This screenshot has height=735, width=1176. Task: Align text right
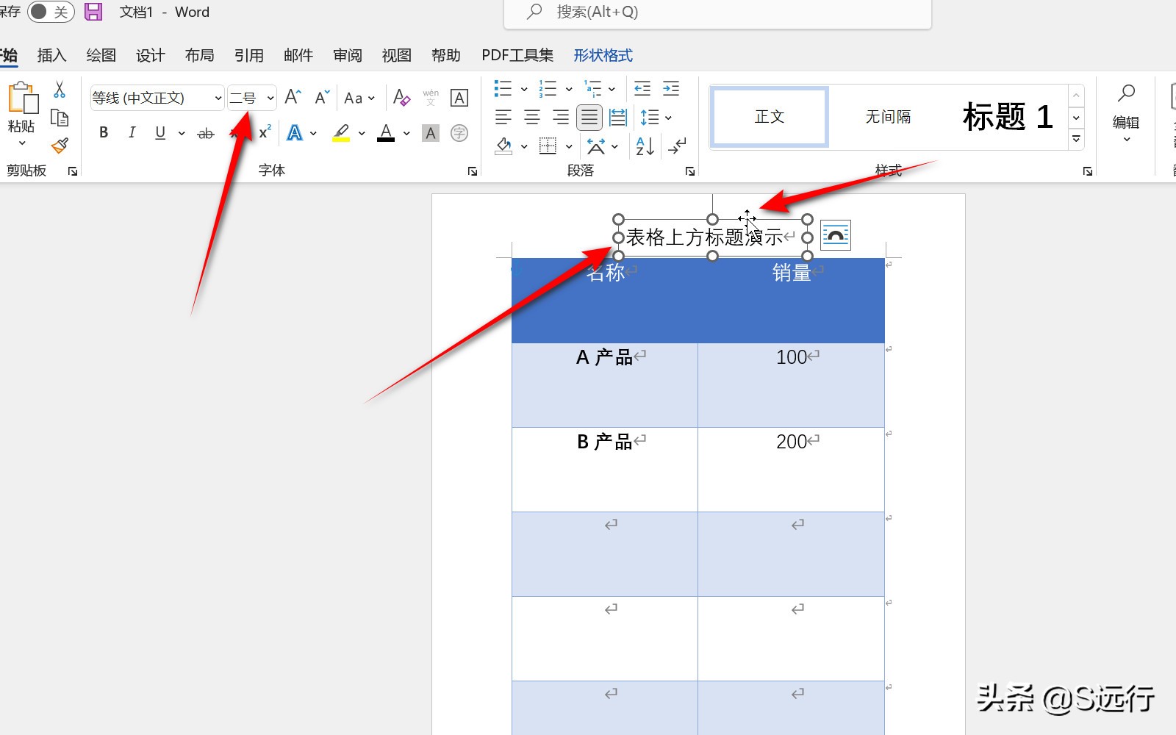[561, 117]
